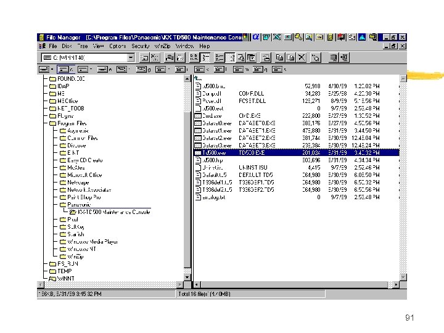This screenshot has width=444, height=333.
Task: Toggle the Sort by Size button
Action: [240, 58]
